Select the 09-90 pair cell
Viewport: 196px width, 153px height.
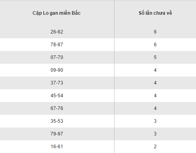point(57,70)
